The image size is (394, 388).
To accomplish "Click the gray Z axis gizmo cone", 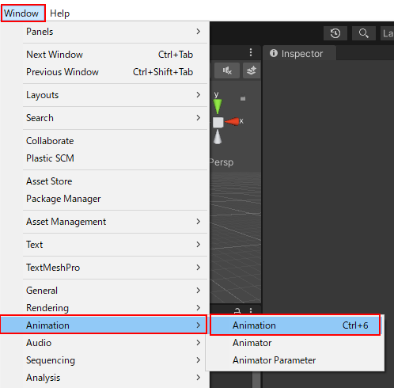I will tap(218, 137).
